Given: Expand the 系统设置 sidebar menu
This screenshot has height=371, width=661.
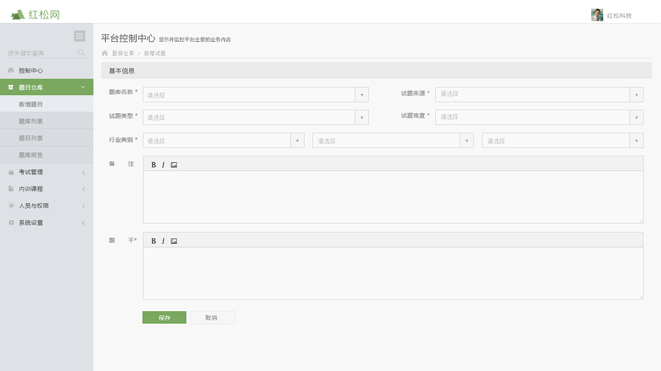Looking at the screenshot, I should [x=46, y=223].
